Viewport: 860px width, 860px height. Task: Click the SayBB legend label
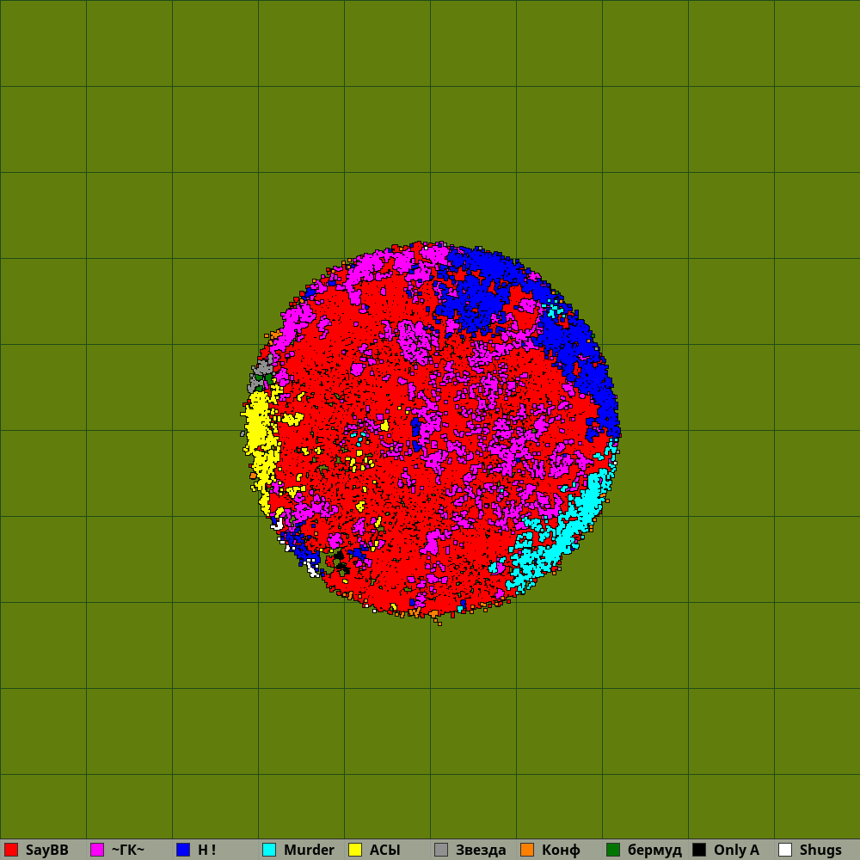(x=46, y=850)
